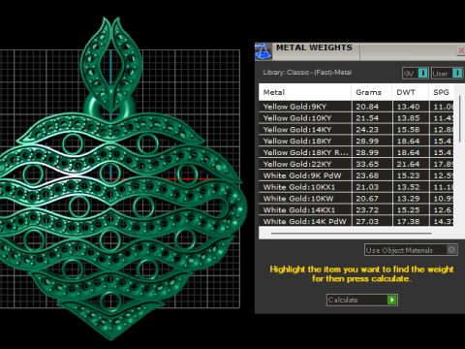465x349 pixels.
Task: Toggle Use Object Materials option
Action: click(411, 250)
